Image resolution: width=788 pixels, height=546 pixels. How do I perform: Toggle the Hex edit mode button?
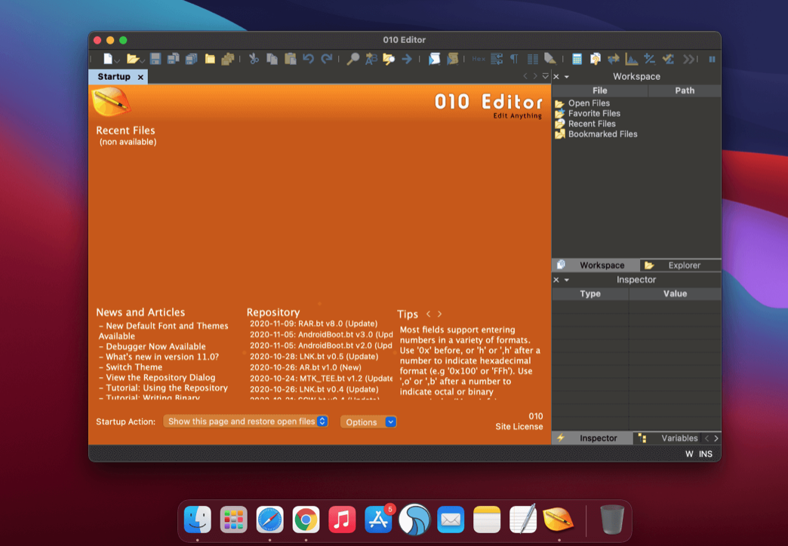coord(479,59)
